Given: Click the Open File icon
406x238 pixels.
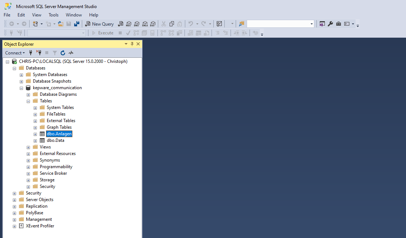Looking at the screenshot, I should [61, 24].
